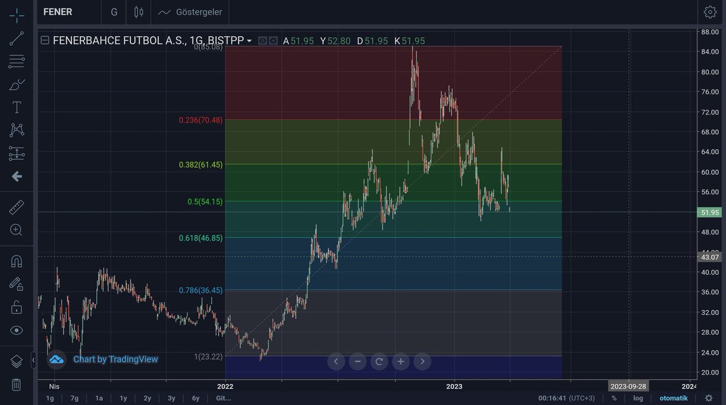Select the 3y time range
The image size is (726, 405).
[x=171, y=398]
